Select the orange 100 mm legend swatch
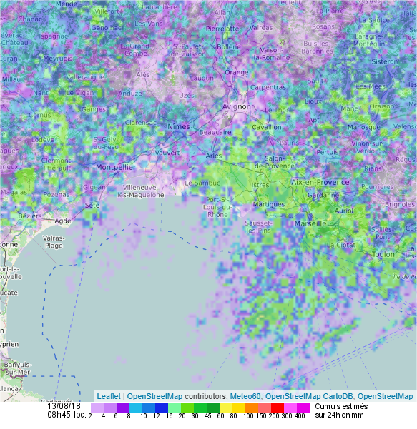The image size is (417, 429). 252,408
